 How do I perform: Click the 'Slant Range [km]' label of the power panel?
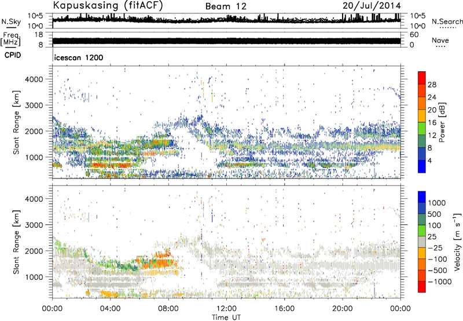point(16,122)
